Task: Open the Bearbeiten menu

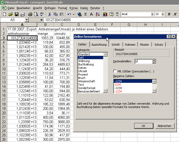Action: [x=23, y=8]
